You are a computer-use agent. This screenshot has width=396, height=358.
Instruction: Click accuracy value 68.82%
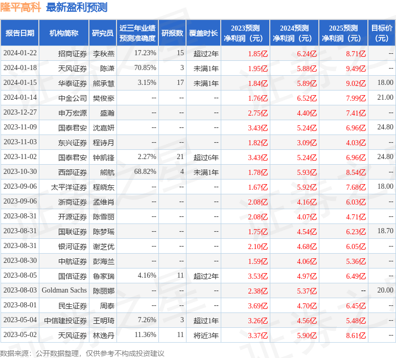click(145, 172)
